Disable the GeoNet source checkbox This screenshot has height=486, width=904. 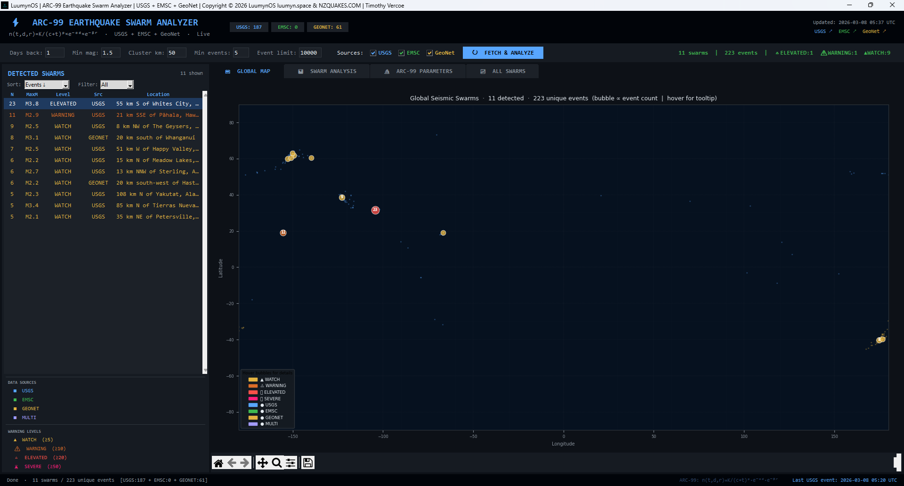430,53
